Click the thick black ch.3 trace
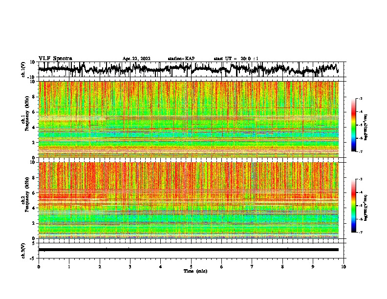This screenshot has width=387, height=299. coord(189,250)
